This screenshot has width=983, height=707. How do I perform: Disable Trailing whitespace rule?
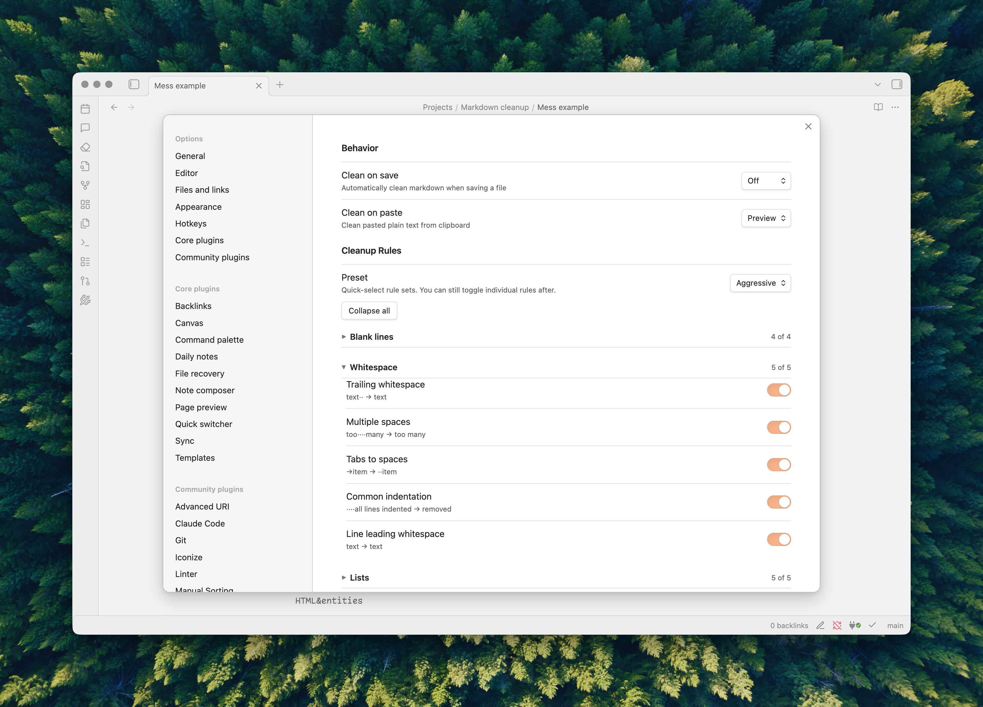[779, 390]
